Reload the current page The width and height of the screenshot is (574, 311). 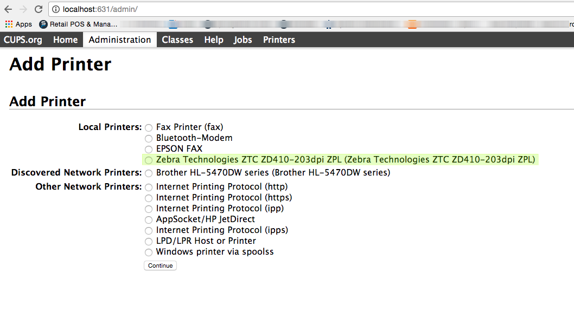39,9
